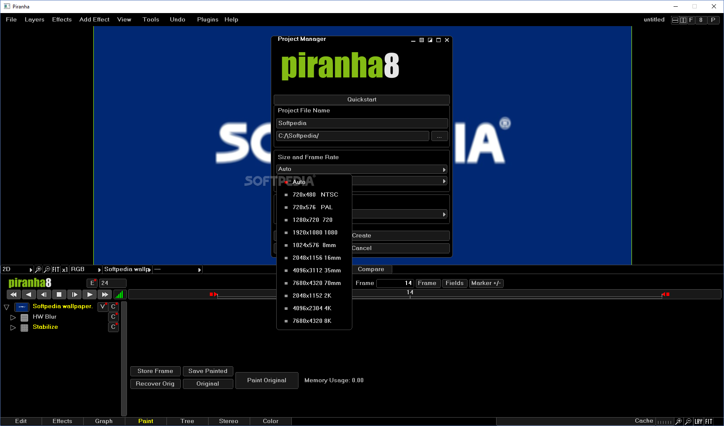Viewport: 724px width, 426px height.
Task: Toggle visibility V of Softpedia wallpaper layer
Action: pyautogui.click(x=103, y=307)
